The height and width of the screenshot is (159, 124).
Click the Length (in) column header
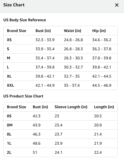(104, 107)
